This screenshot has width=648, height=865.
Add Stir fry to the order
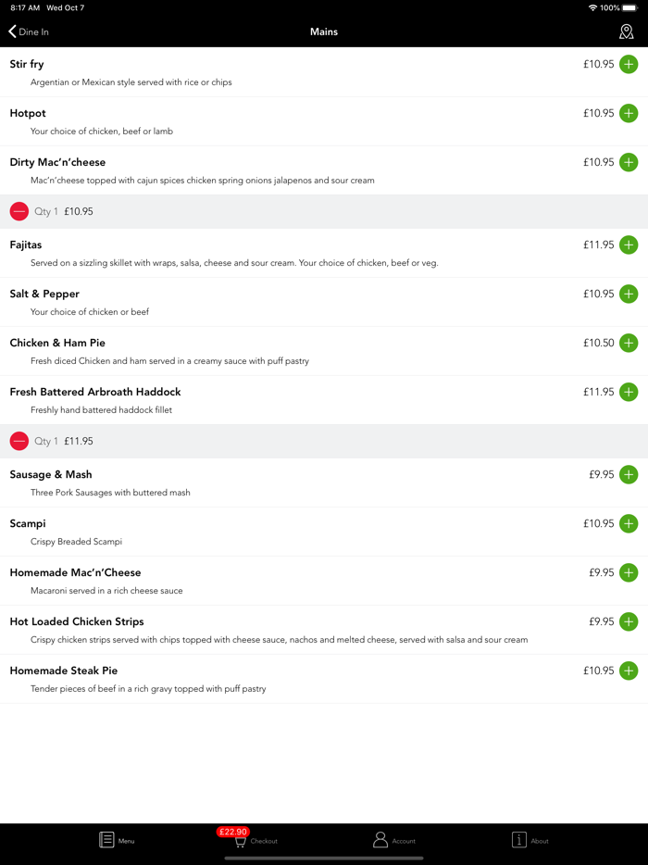tap(629, 64)
